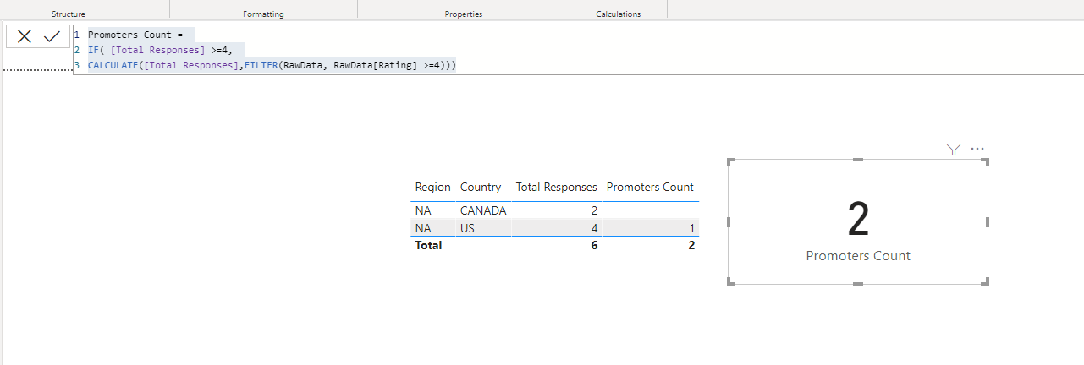The image size is (1084, 365).
Task: Click the Promoters Count table column header
Action: pyautogui.click(x=650, y=188)
